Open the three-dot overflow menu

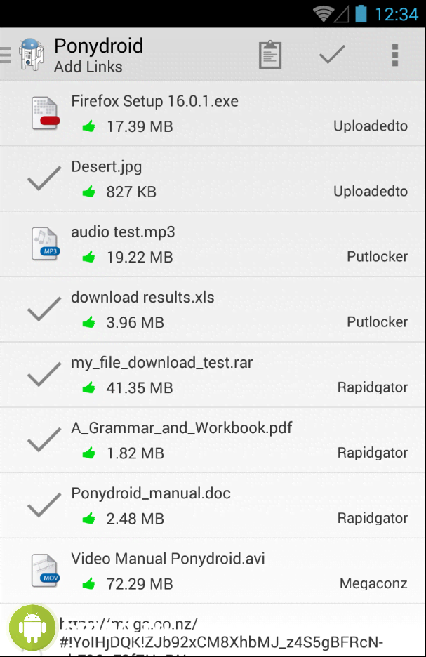tap(395, 55)
